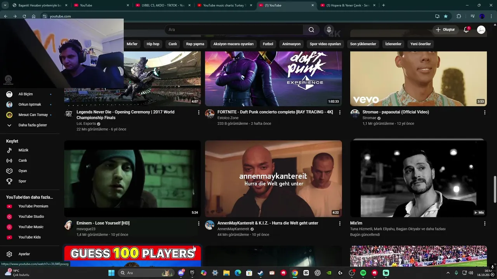Open options for Stromae papaoutai video
This screenshot has height=279, width=497.
tap(485, 112)
